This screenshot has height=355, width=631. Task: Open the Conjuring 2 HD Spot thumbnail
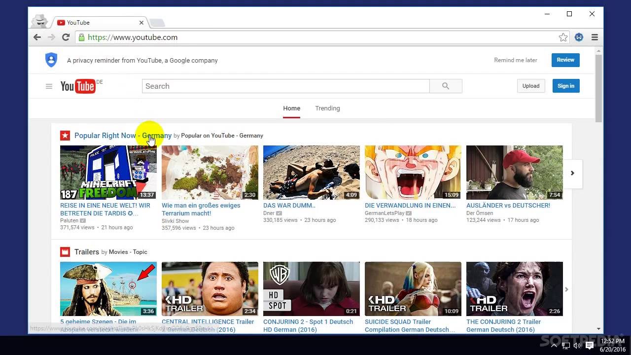click(312, 289)
